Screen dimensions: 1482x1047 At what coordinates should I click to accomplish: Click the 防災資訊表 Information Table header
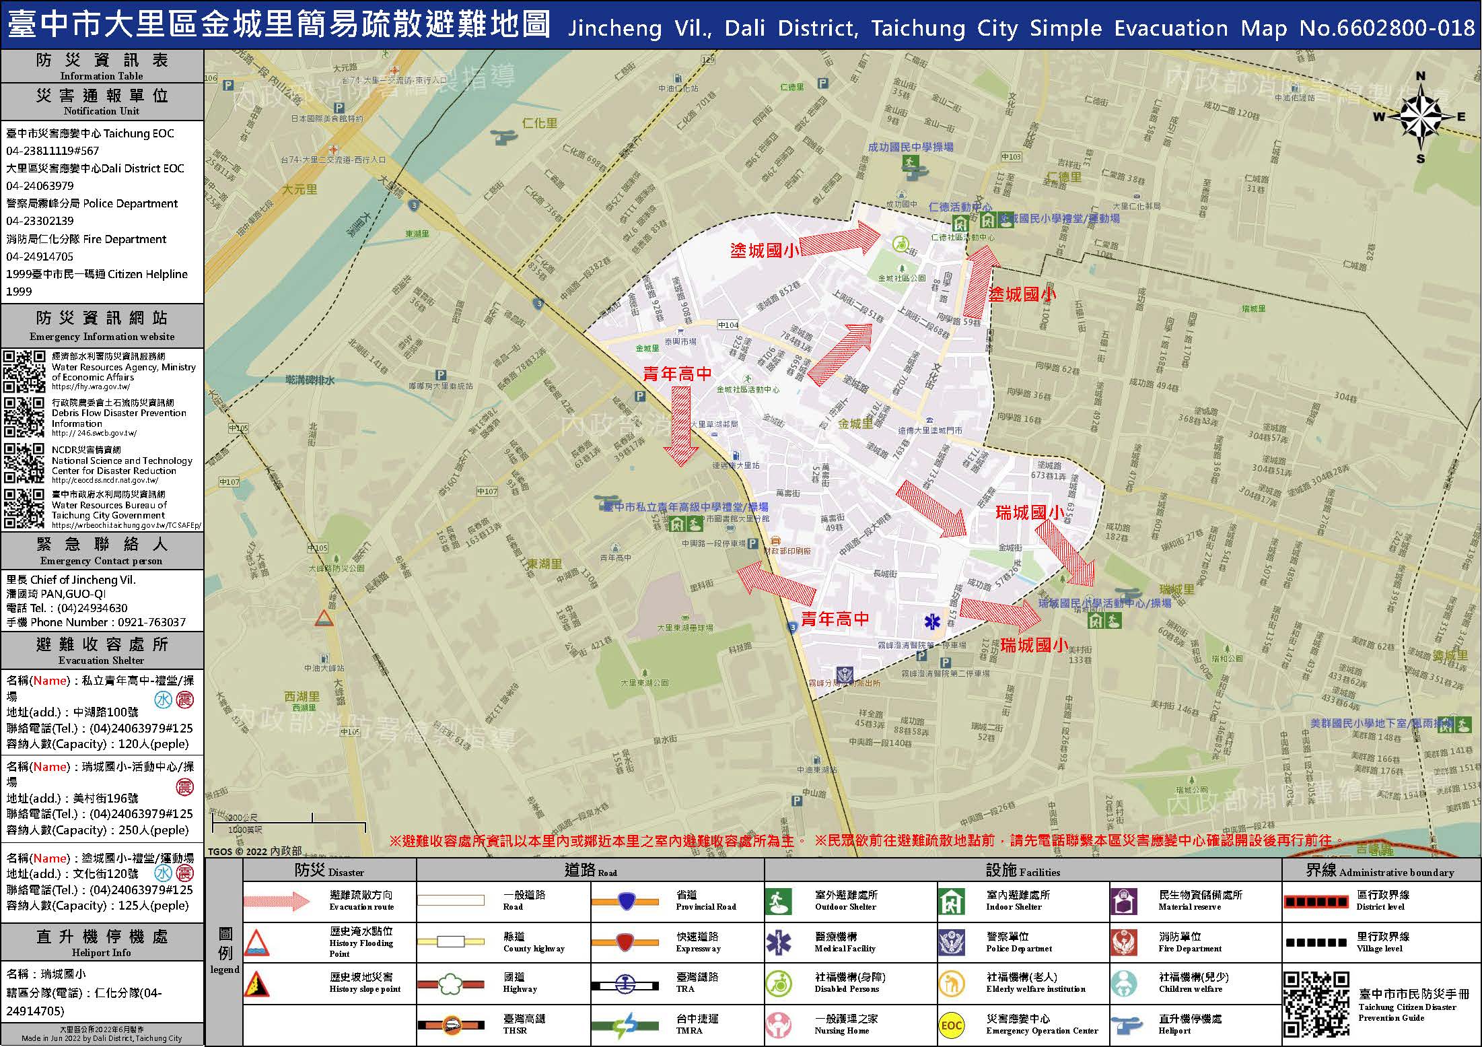[102, 66]
